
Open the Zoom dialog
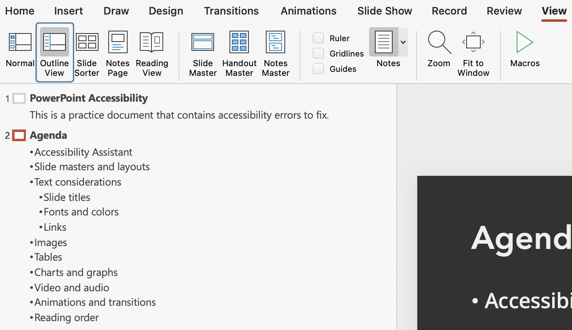click(x=439, y=49)
